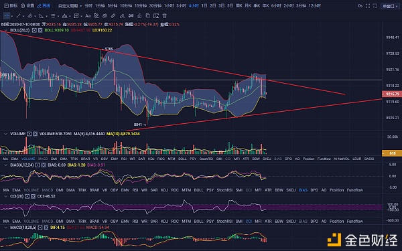402x251 pixels.
Task: Open settings for BIAS(6,12,24) indicator
Action: click(38, 165)
